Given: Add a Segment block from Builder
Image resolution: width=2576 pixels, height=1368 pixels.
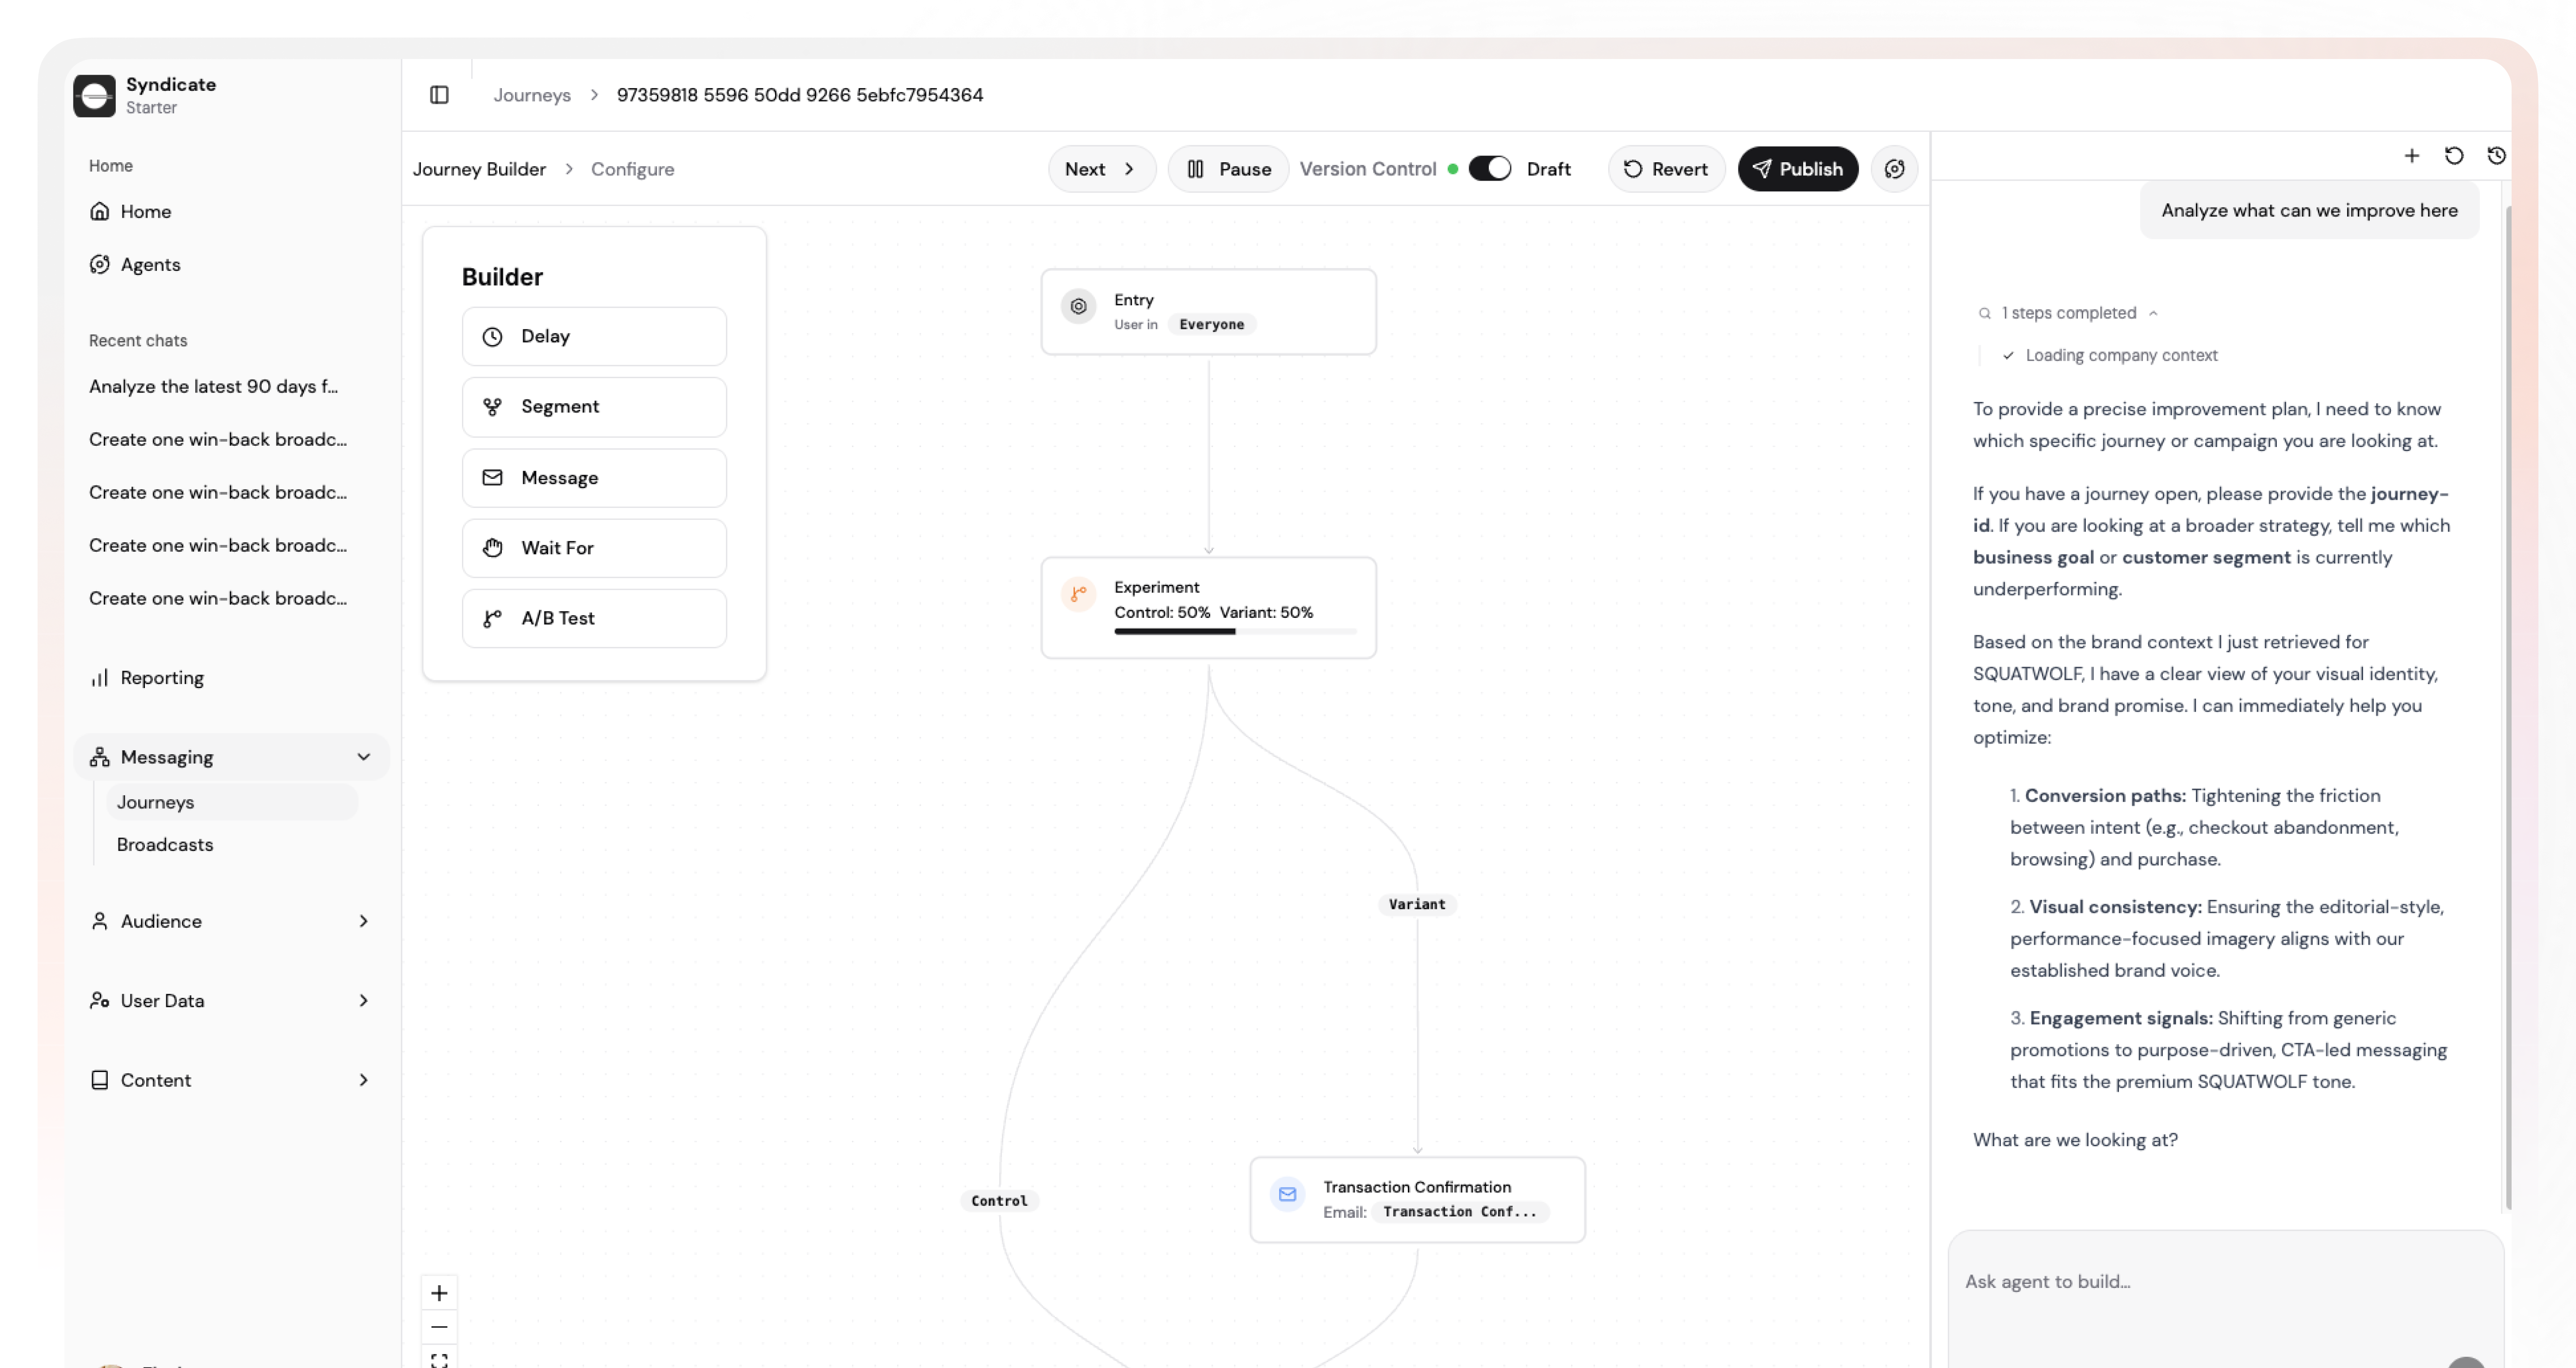Looking at the screenshot, I should (594, 407).
